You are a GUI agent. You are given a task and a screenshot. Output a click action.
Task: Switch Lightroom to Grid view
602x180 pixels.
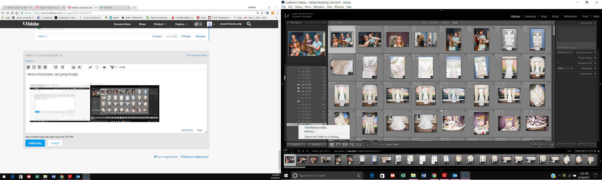click(332, 145)
